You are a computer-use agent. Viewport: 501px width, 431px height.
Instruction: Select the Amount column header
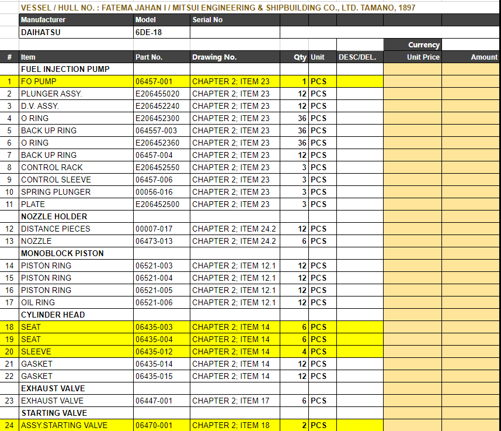pyautogui.click(x=471, y=57)
